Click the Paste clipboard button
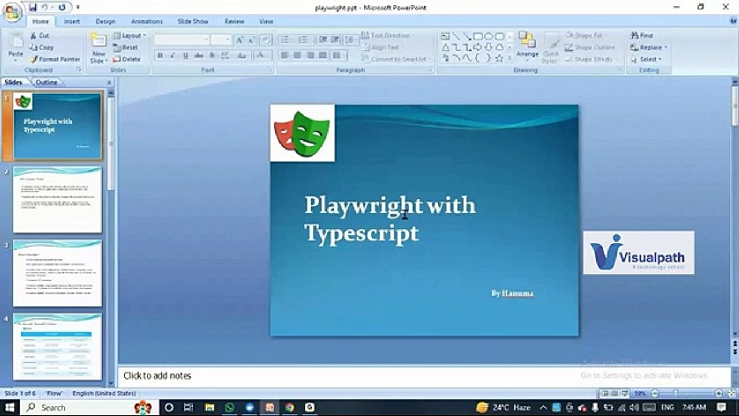 point(16,46)
